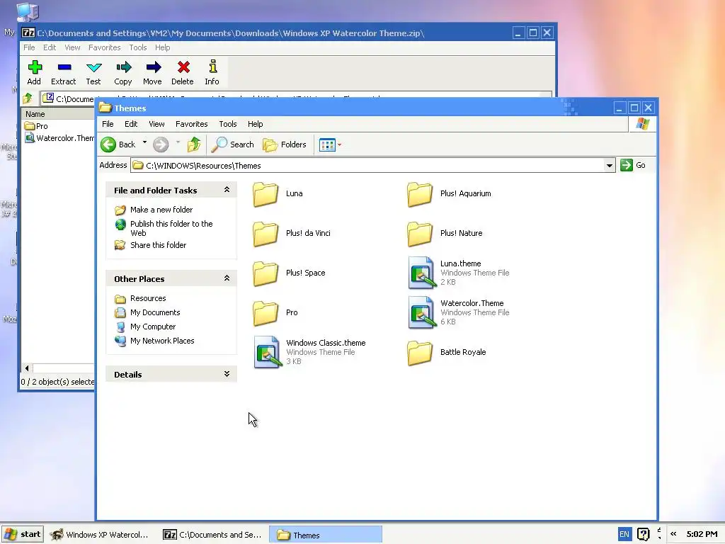725x544 pixels.
Task: Click the Delete icon in 7-Zip
Action: coord(183,67)
